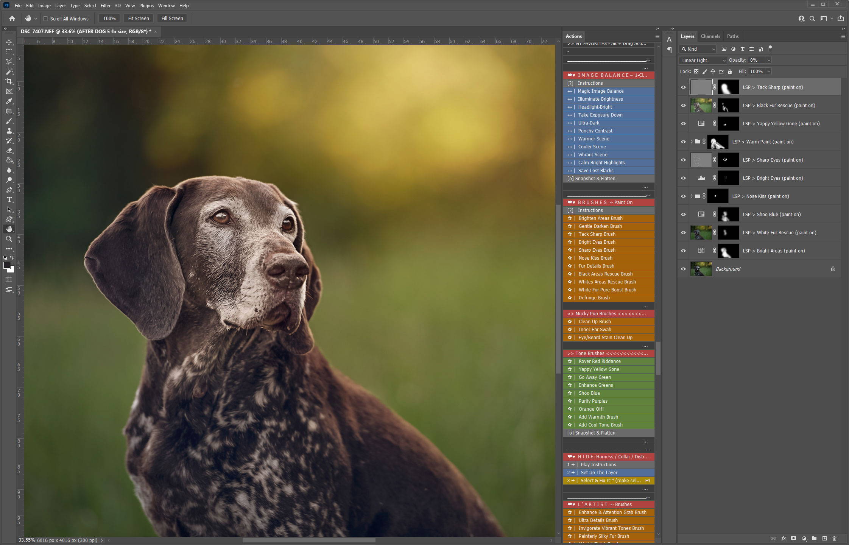Switch to the Paths tab
Screen dimensions: 849x545
pos(732,36)
